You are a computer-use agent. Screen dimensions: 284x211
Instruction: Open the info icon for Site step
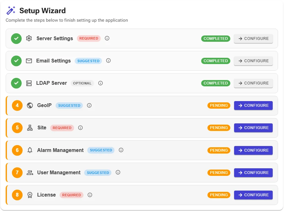[80, 127]
